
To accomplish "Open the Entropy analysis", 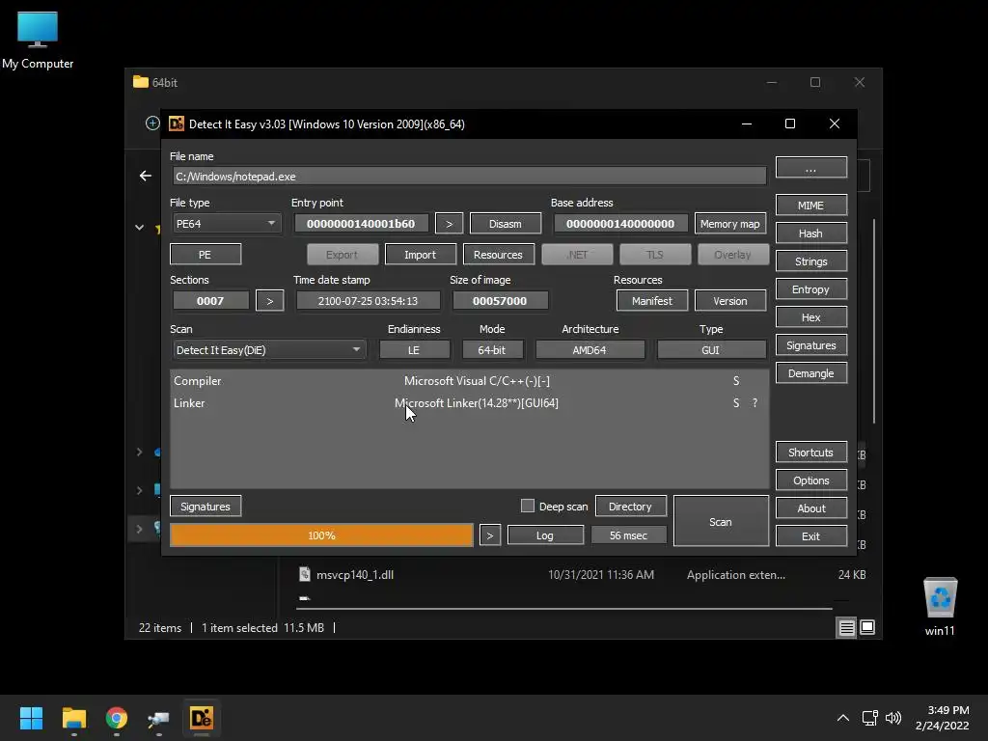I will click(x=810, y=289).
